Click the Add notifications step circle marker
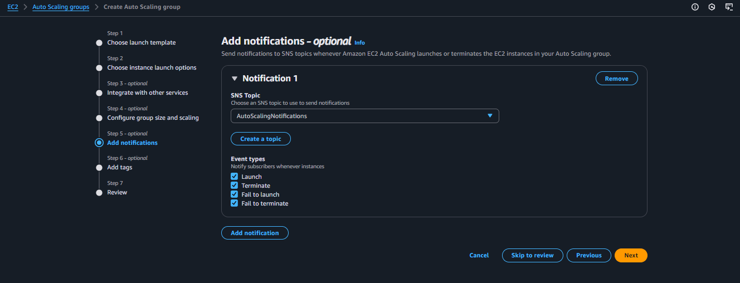The image size is (740, 283). click(x=99, y=143)
